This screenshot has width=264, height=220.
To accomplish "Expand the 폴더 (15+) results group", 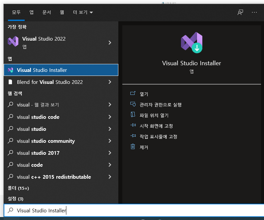I will (18, 188).
